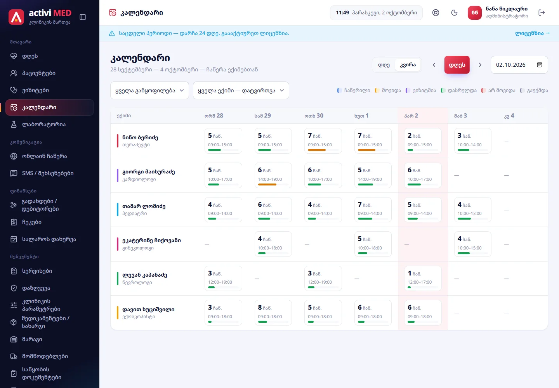Click the არ მოვიდა legend color swatch
The width and height of the screenshot is (559, 388).
click(x=483, y=90)
